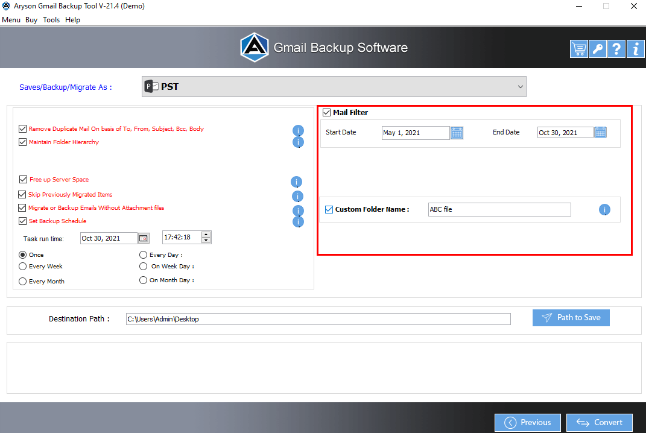646x433 pixels.
Task: Show info for Free up Server Space
Action: pyautogui.click(x=296, y=182)
